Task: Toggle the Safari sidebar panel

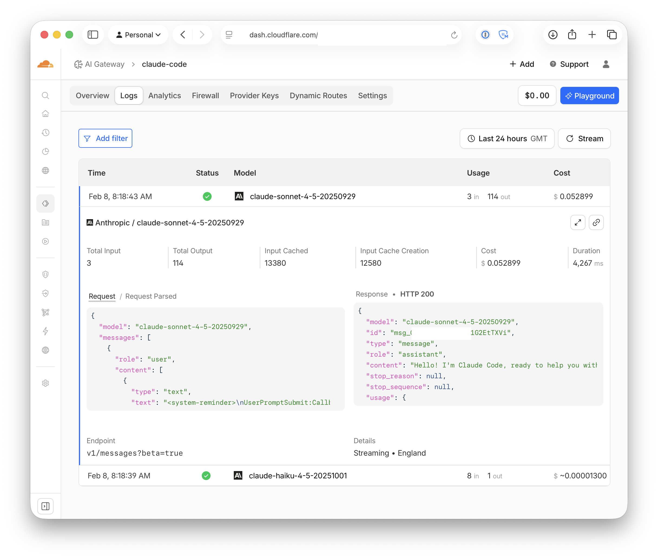Action: (93, 35)
